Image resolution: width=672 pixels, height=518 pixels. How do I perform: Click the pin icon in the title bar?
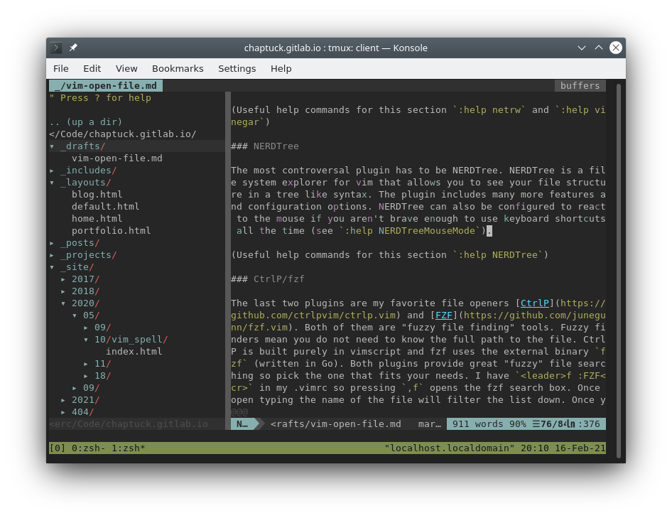[72, 48]
